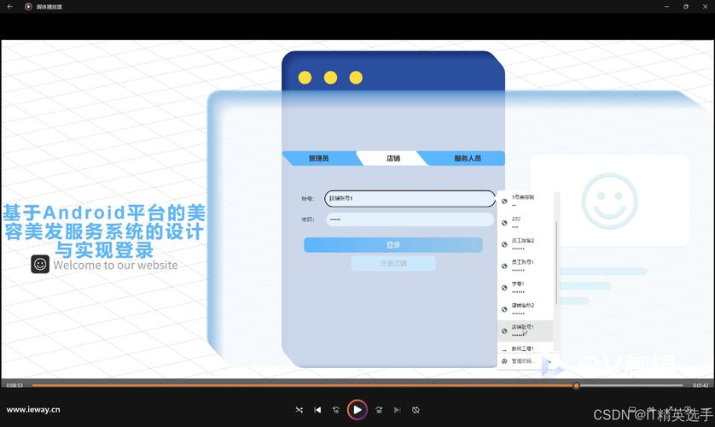
Task: Click the remaining time 0:01:42 label
Action: [x=700, y=385]
